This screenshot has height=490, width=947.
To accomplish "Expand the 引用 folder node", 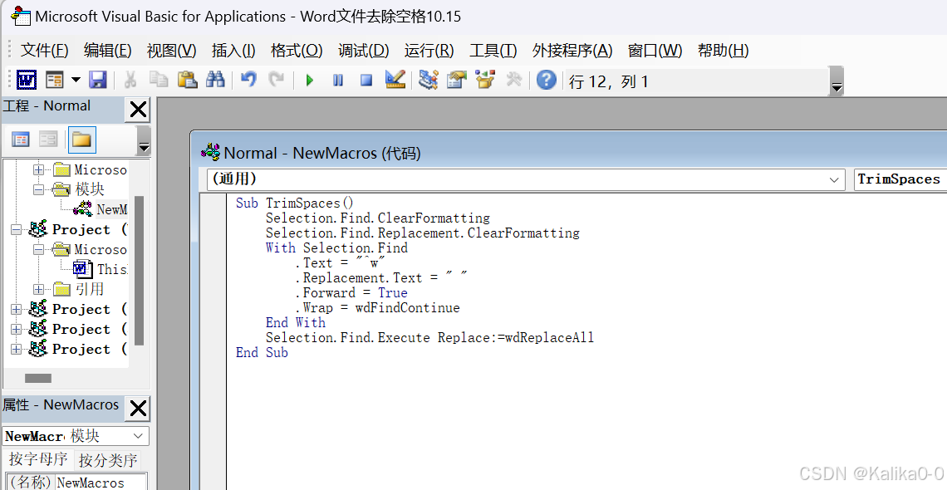I will point(39,289).
